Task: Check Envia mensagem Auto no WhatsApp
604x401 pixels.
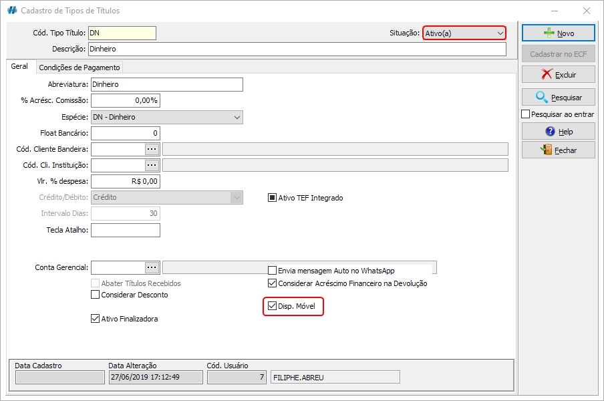Action: 273,271
